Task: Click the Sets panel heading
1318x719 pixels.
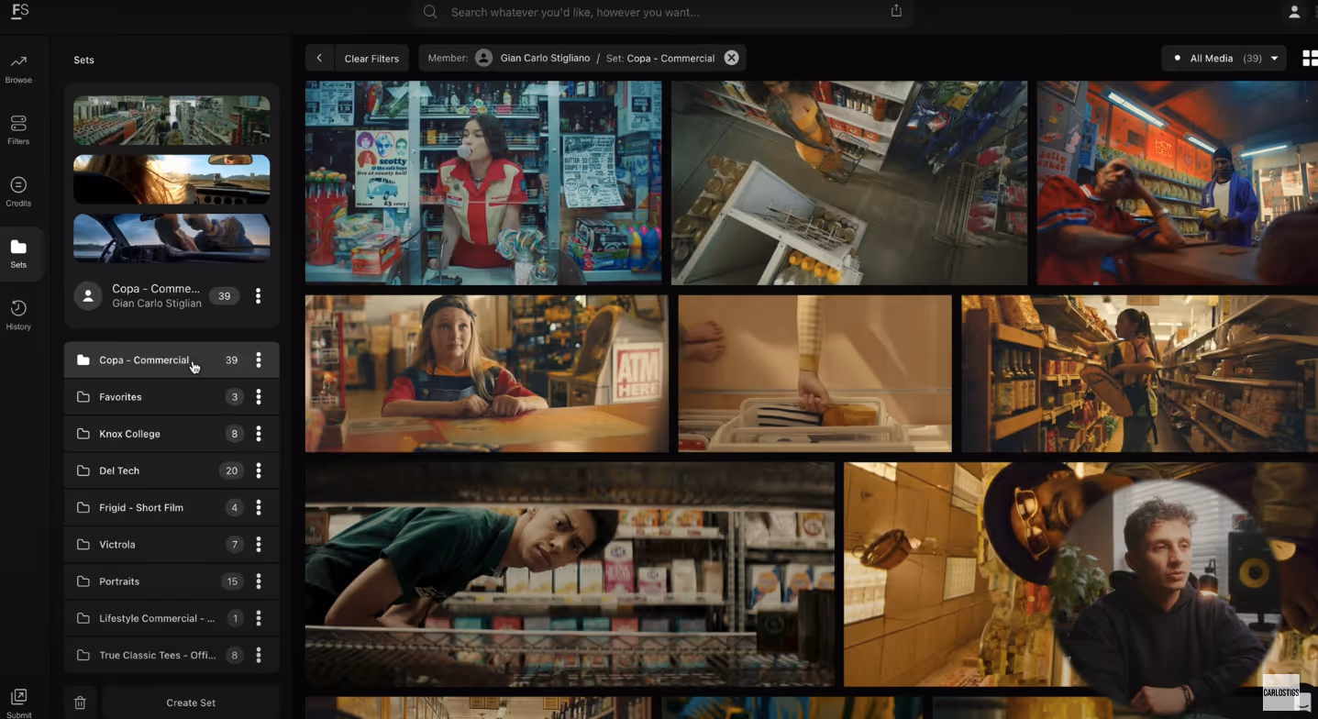Action: pos(83,60)
